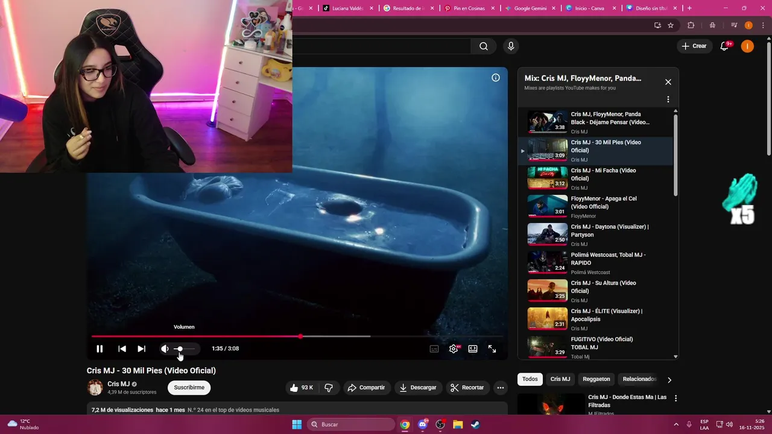Open Cris MJ channel name link
Image resolution: width=772 pixels, height=434 pixels.
coord(118,384)
